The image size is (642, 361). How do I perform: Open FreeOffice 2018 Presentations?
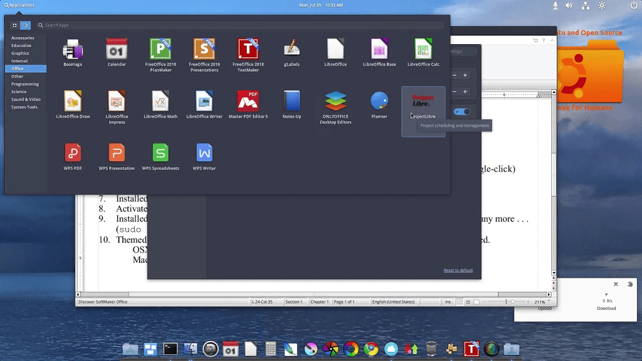coord(204,56)
